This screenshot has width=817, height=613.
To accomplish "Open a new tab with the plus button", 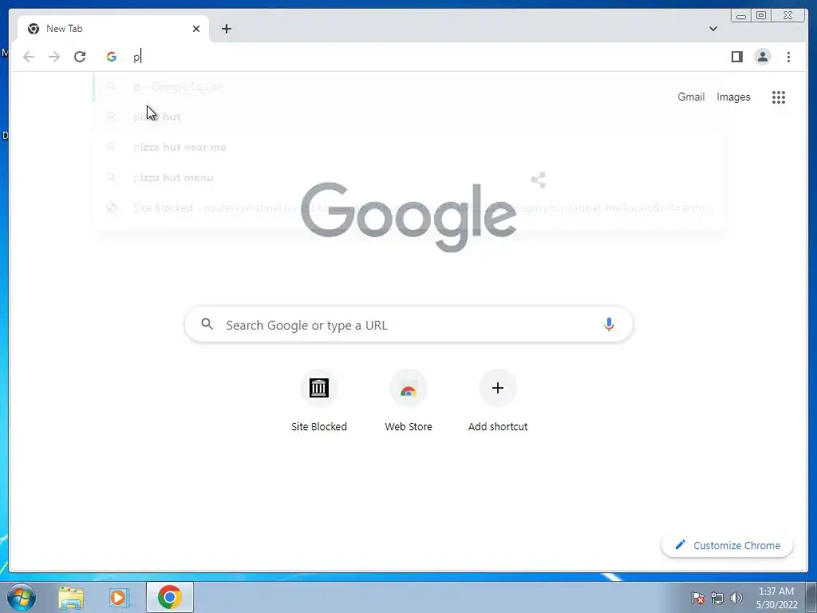I will coord(226,29).
